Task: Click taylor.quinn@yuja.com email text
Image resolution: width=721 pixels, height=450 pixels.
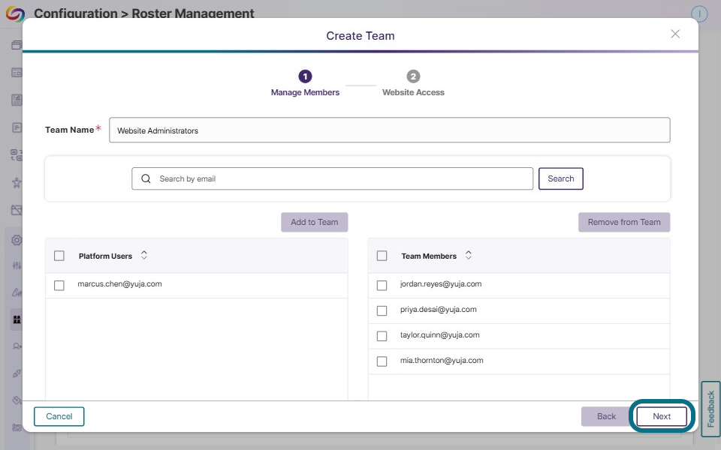Action: [x=439, y=334]
